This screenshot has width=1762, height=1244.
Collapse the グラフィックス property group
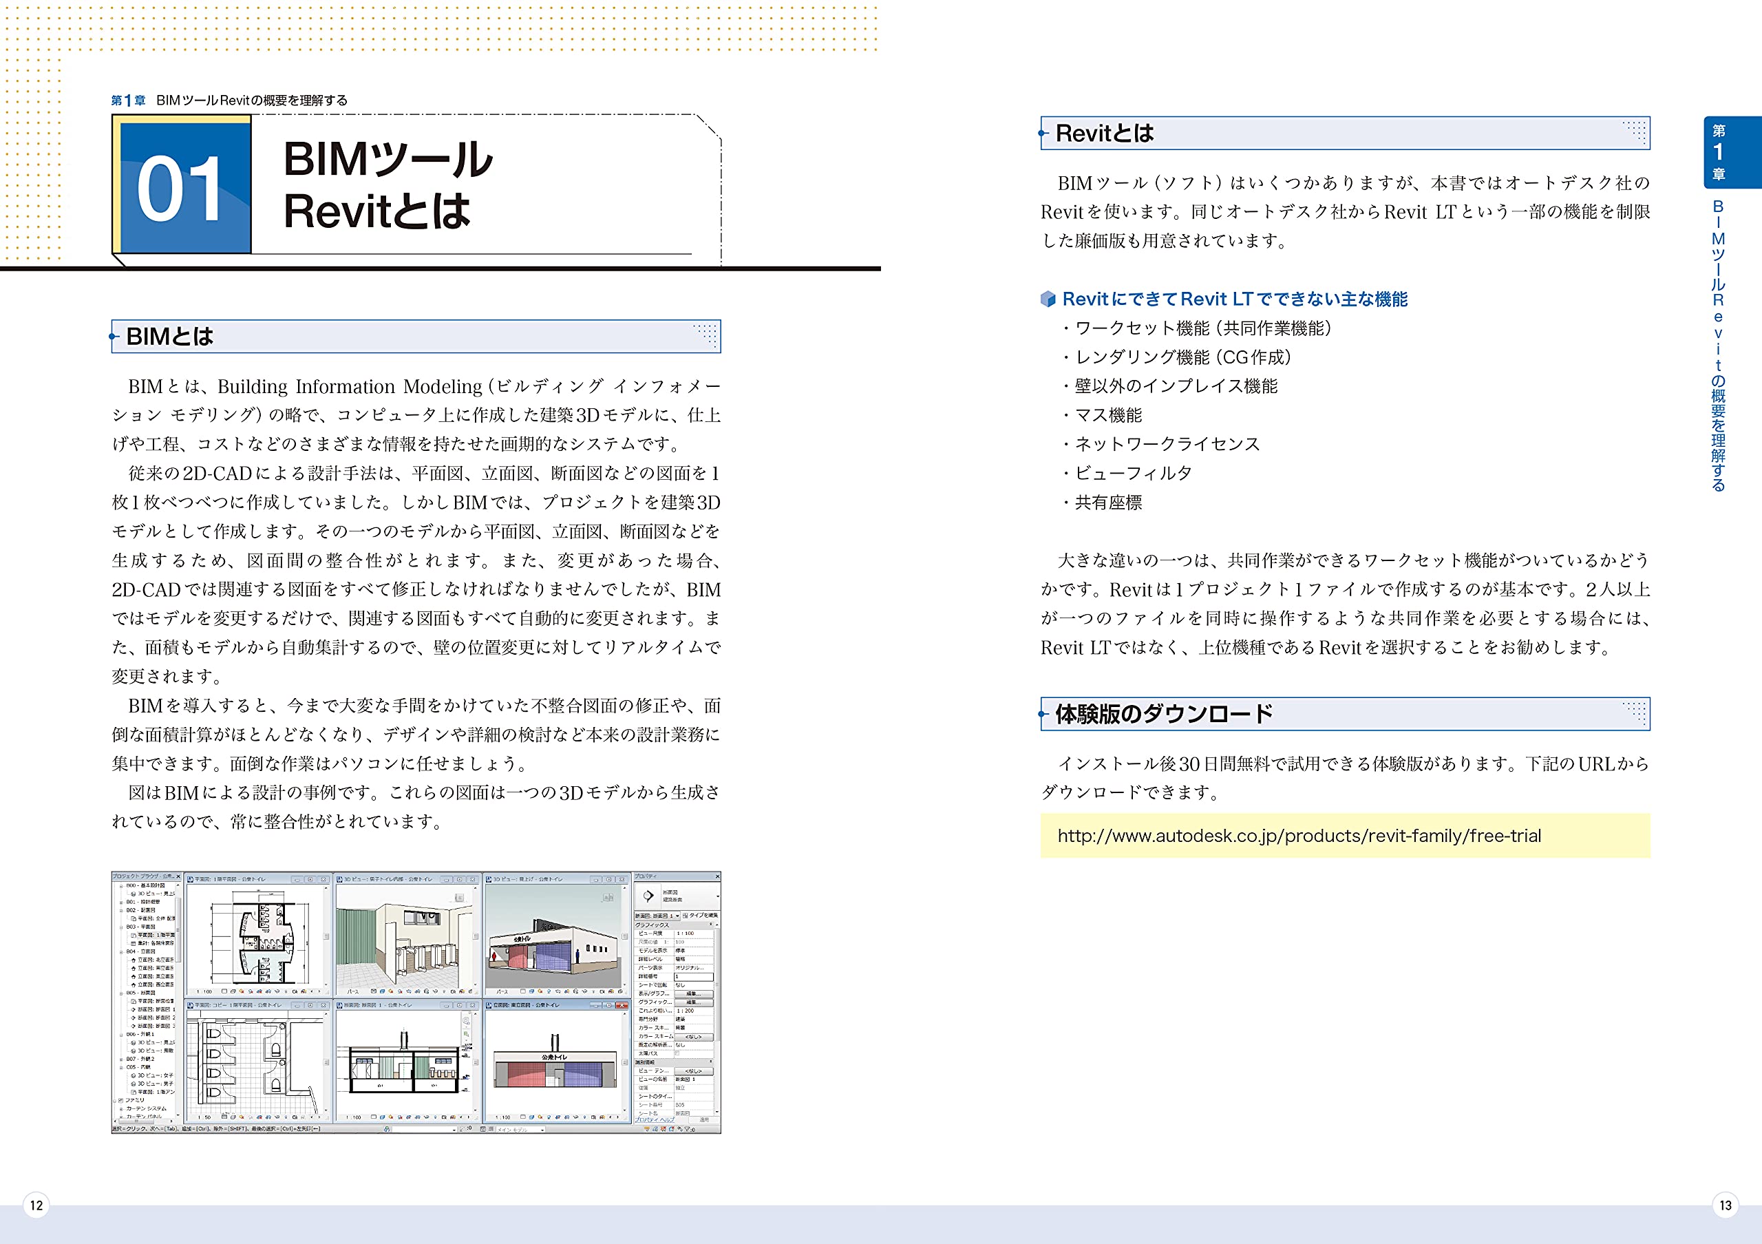pyautogui.click(x=710, y=925)
